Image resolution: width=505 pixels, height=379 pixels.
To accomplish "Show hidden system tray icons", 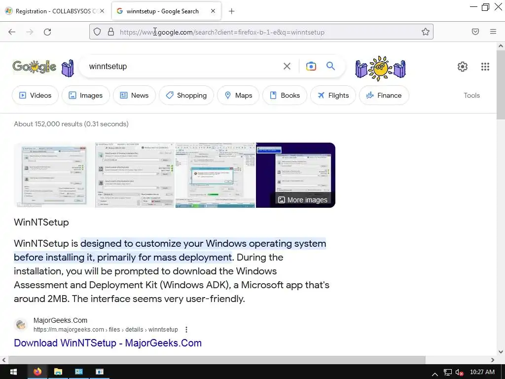I will 435,374.
